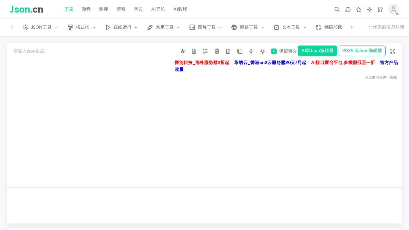Open the 测评 top menu
This screenshot has width=409, height=230.
(104, 9)
